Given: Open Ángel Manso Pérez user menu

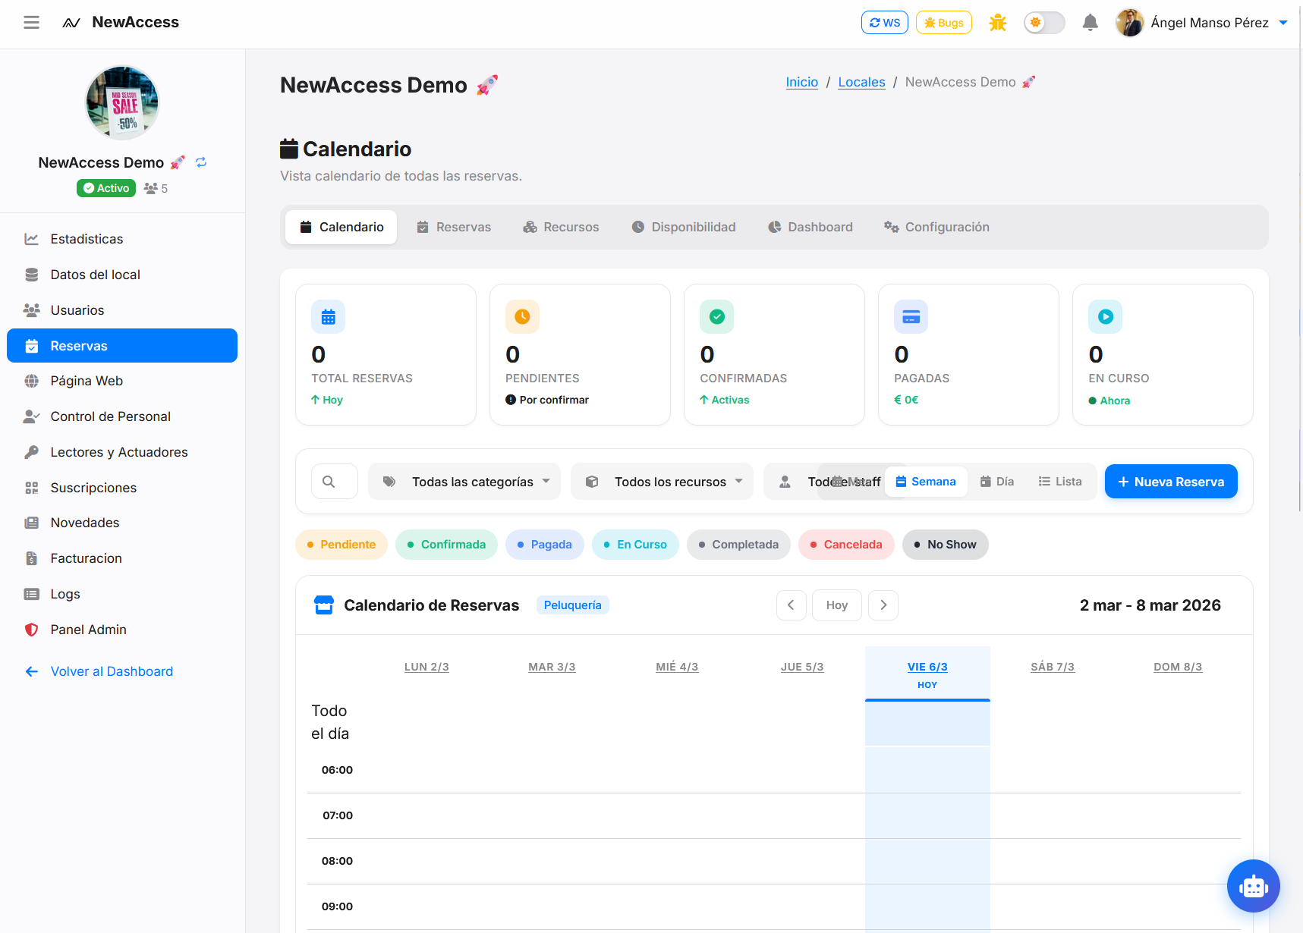Looking at the screenshot, I should [1202, 23].
